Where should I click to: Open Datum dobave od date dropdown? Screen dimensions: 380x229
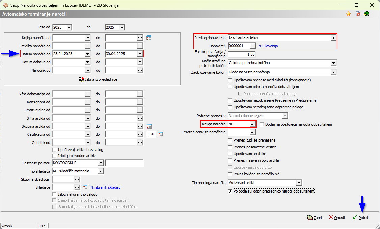click(x=87, y=62)
